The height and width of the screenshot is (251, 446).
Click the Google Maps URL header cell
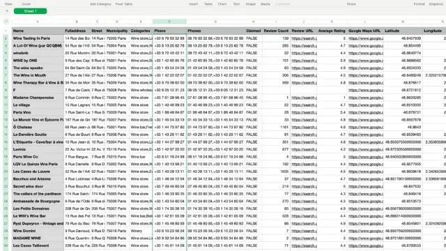[x=365, y=31]
